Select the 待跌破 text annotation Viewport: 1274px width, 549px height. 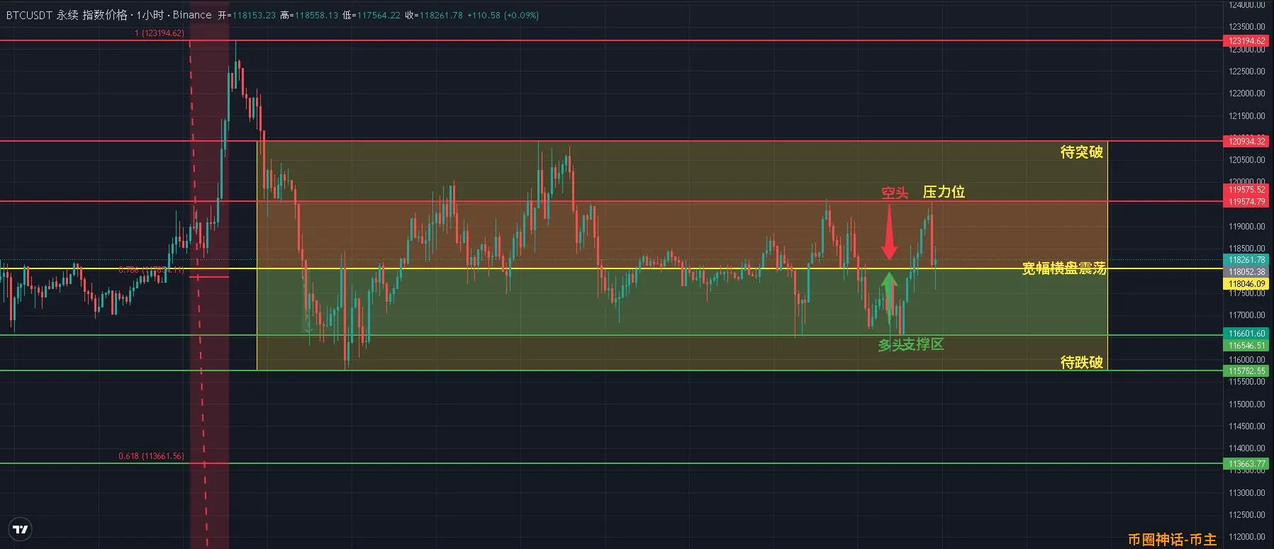pyautogui.click(x=1081, y=362)
